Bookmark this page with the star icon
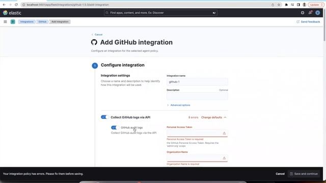The height and width of the screenshot is (183, 326). pos(279,5)
